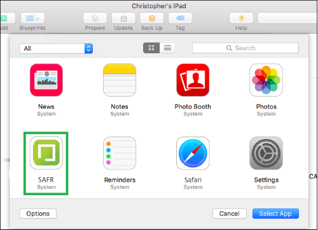Click the app Search field
The image size is (318, 230).
(245, 48)
